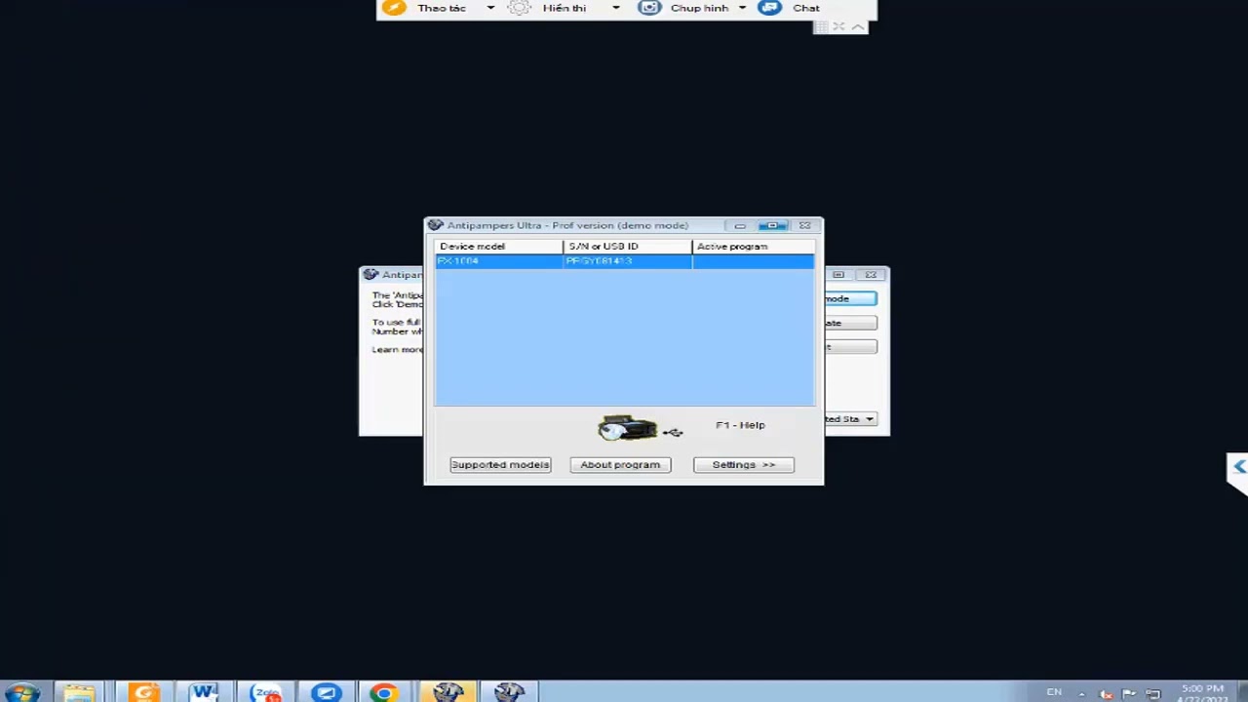Click the EN language indicator in tray
The width and height of the screenshot is (1248, 702).
(x=1054, y=692)
